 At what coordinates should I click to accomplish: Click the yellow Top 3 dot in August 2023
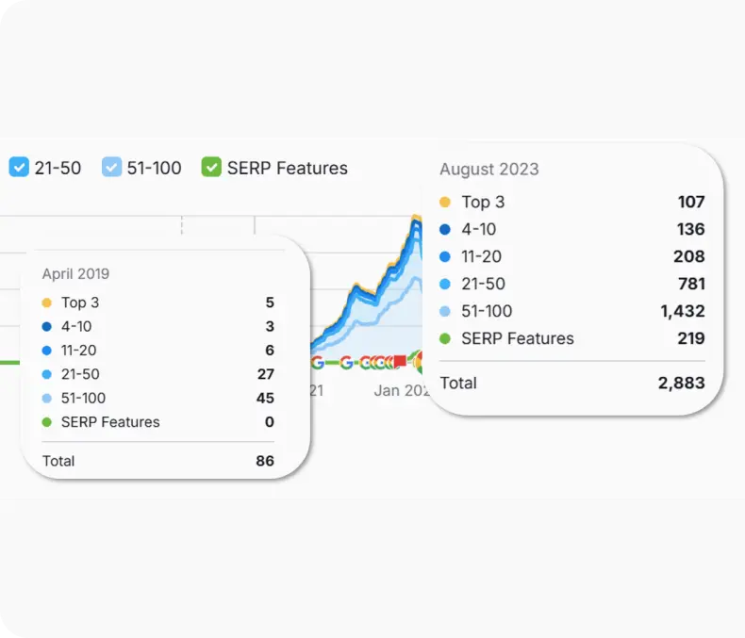(x=445, y=202)
